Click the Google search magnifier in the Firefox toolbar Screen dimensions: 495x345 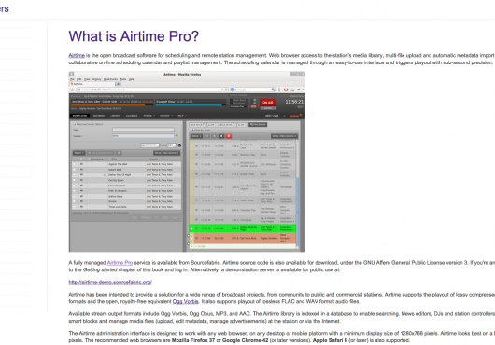click(273, 90)
